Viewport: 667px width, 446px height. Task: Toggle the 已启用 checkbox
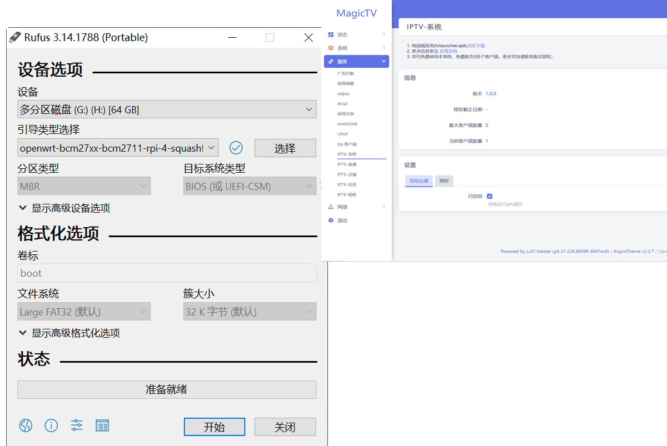490,196
